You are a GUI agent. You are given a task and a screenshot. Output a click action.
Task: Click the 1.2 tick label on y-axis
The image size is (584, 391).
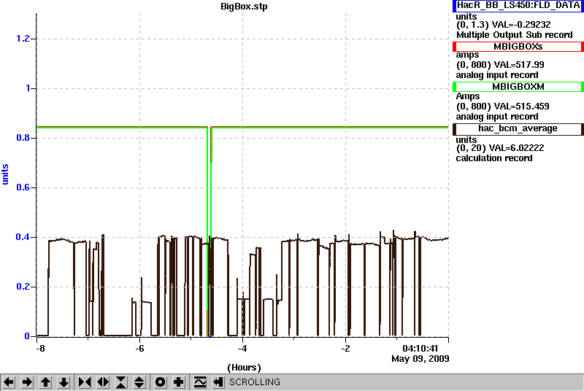[23, 39]
